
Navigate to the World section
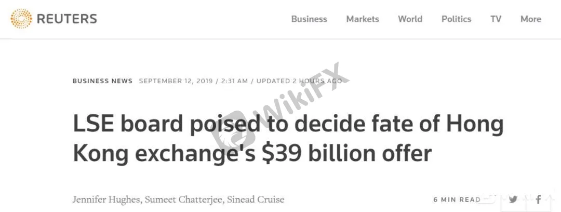pyautogui.click(x=410, y=19)
